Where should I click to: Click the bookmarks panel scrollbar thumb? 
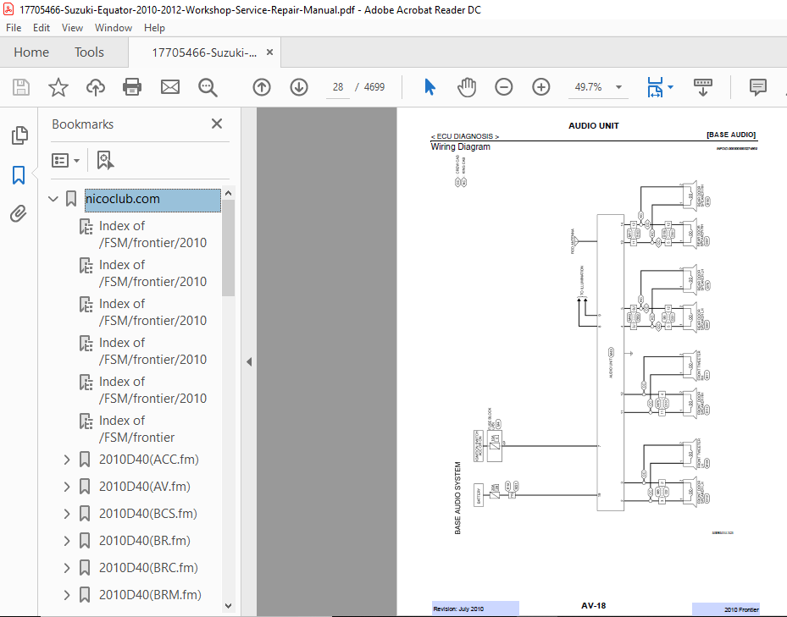coord(229,248)
